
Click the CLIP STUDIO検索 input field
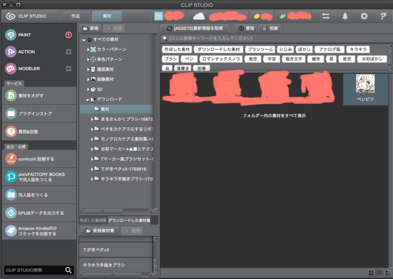(34, 270)
